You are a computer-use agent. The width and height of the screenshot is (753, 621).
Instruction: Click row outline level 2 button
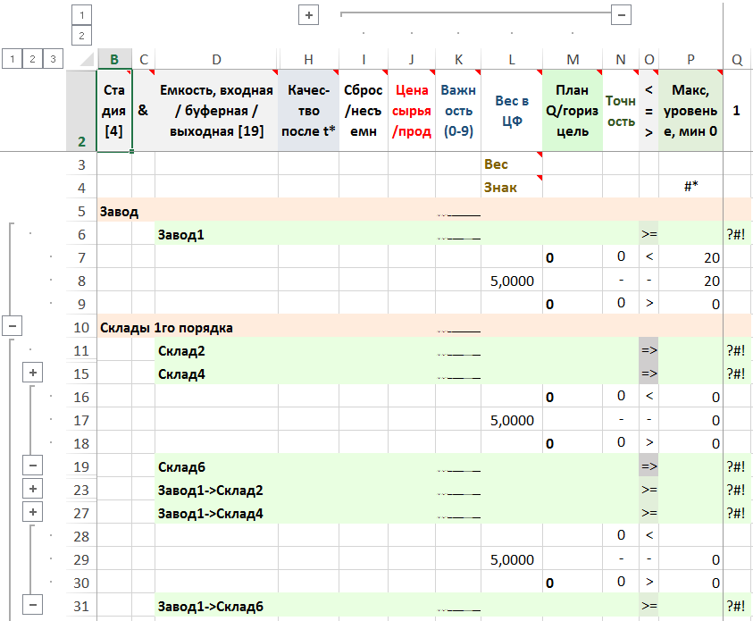33,59
